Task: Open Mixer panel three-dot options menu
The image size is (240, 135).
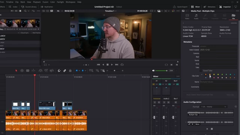Action: (x=178, y=76)
